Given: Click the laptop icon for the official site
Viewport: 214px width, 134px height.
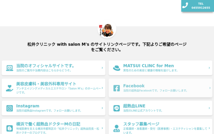Looking at the screenshot, I should click(10, 68).
